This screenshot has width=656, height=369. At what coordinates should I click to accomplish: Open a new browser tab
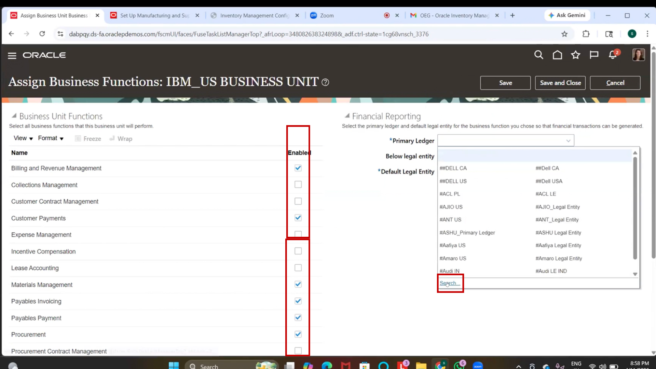pos(512,15)
